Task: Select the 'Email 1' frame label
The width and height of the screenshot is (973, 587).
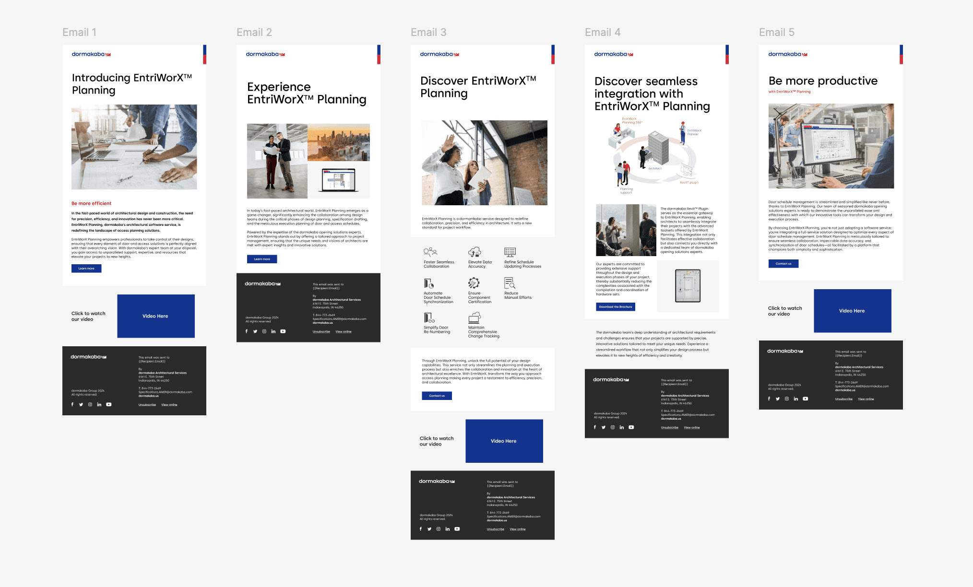Action: [80, 32]
